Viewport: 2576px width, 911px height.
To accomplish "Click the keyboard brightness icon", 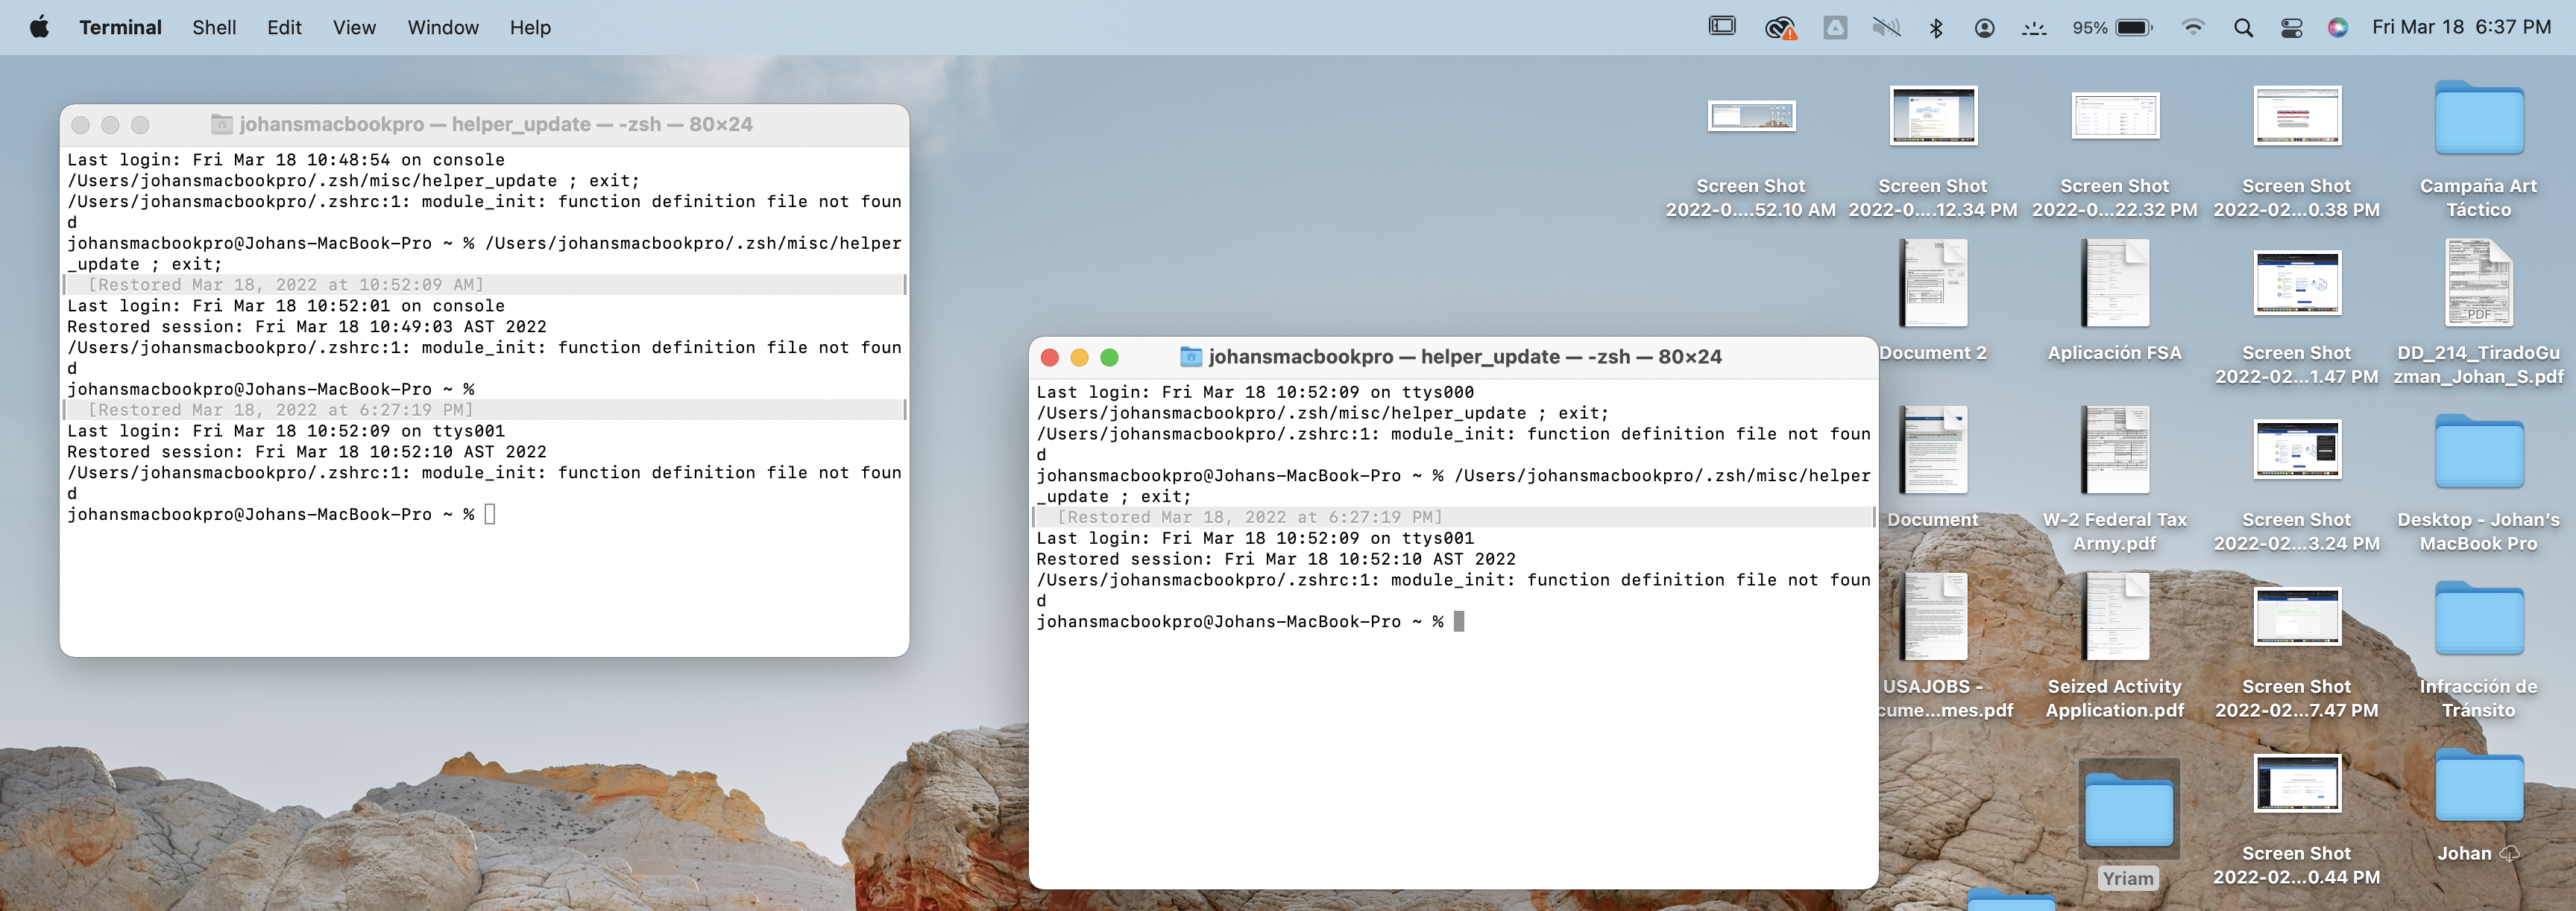I will click(2034, 28).
